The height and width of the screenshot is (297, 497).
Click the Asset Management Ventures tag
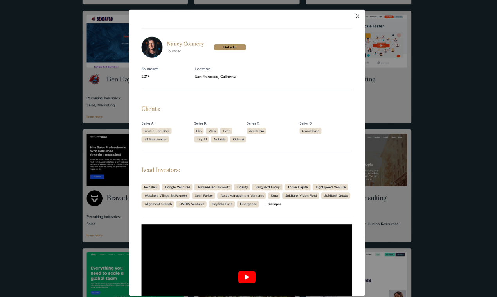[x=241, y=195]
